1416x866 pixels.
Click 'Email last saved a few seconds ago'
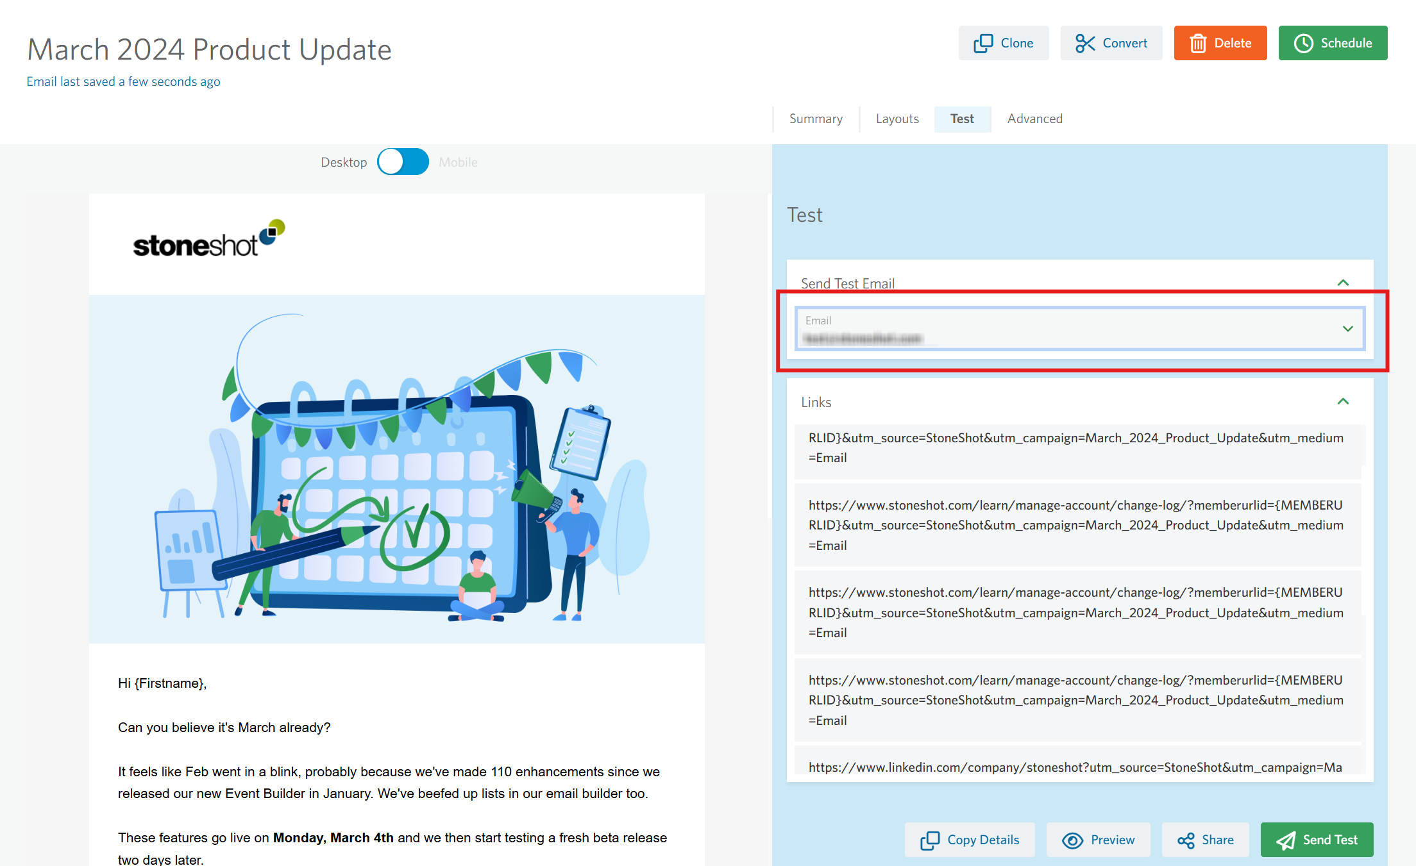click(x=123, y=81)
